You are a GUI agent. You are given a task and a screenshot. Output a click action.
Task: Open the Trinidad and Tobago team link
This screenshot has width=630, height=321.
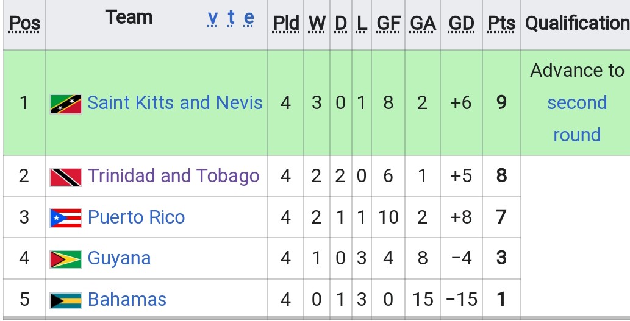173,176
